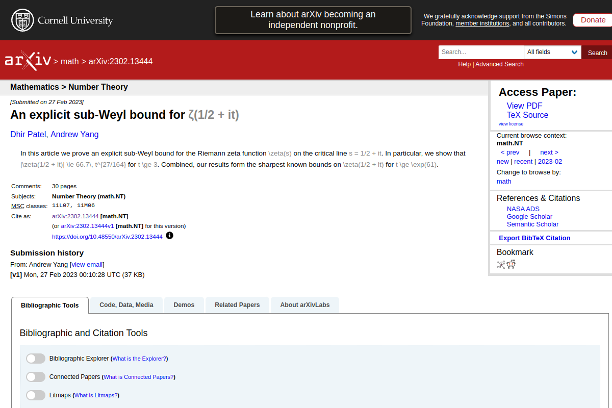Share paper via Reddit bookmark icon
Image resolution: width=612 pixels, height=408 pixels.
[511, 264]
